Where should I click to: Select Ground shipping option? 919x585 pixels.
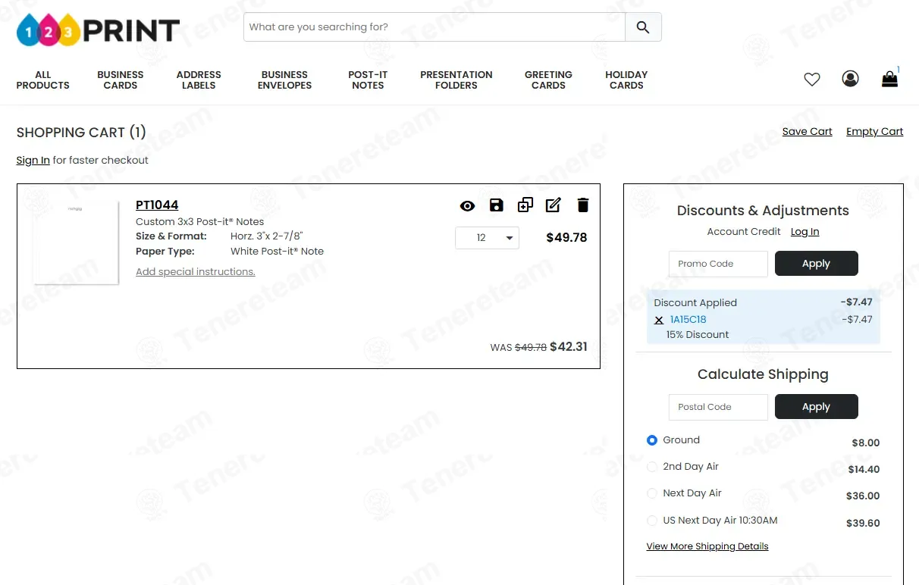651,440
